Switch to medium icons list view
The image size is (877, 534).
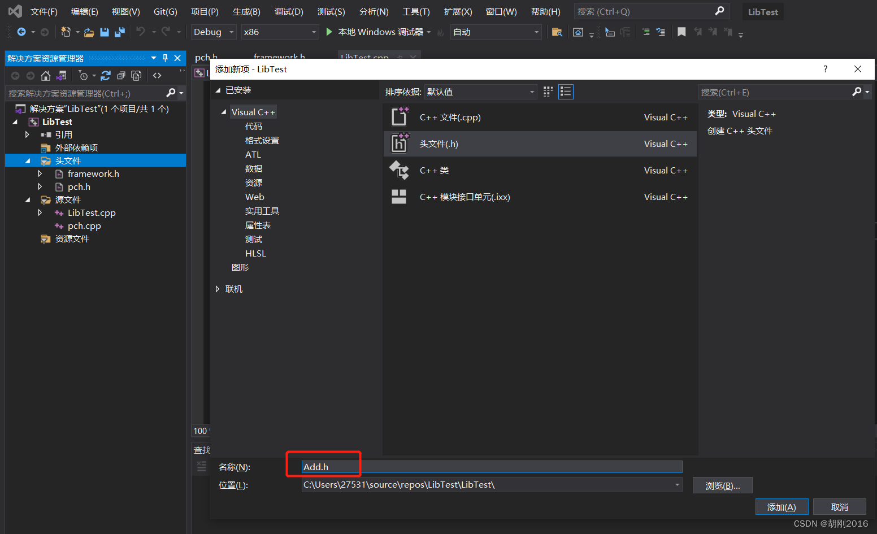(x=566, y=92)
